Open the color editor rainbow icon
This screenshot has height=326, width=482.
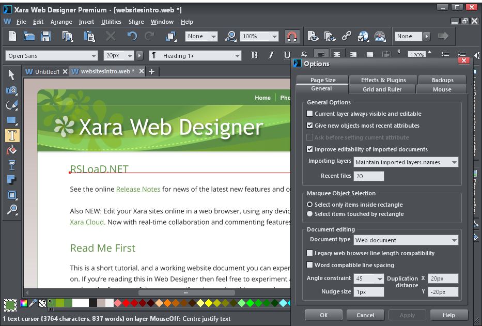[x=23, y=304]
